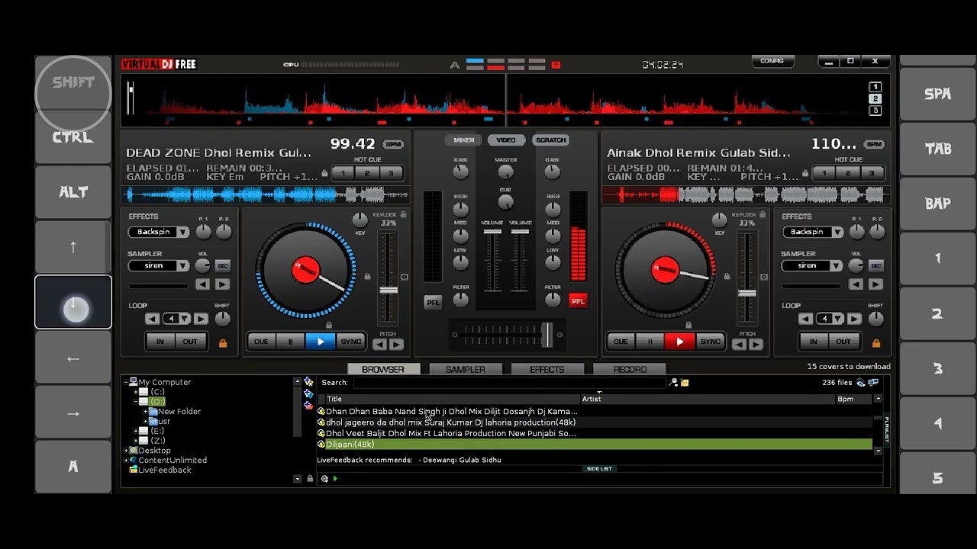Screen dimensions: 977x549
Task: Open the right deck loop length dropdown
Action: point(839,319)
